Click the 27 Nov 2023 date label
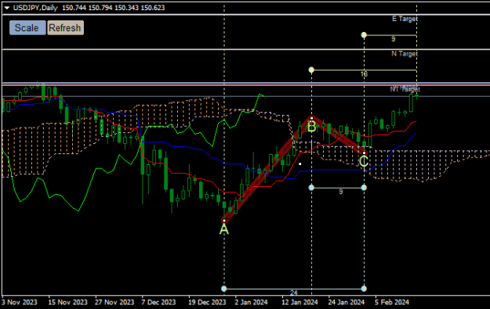This screenshot has height=309, width=490. [x=114, y=302]
